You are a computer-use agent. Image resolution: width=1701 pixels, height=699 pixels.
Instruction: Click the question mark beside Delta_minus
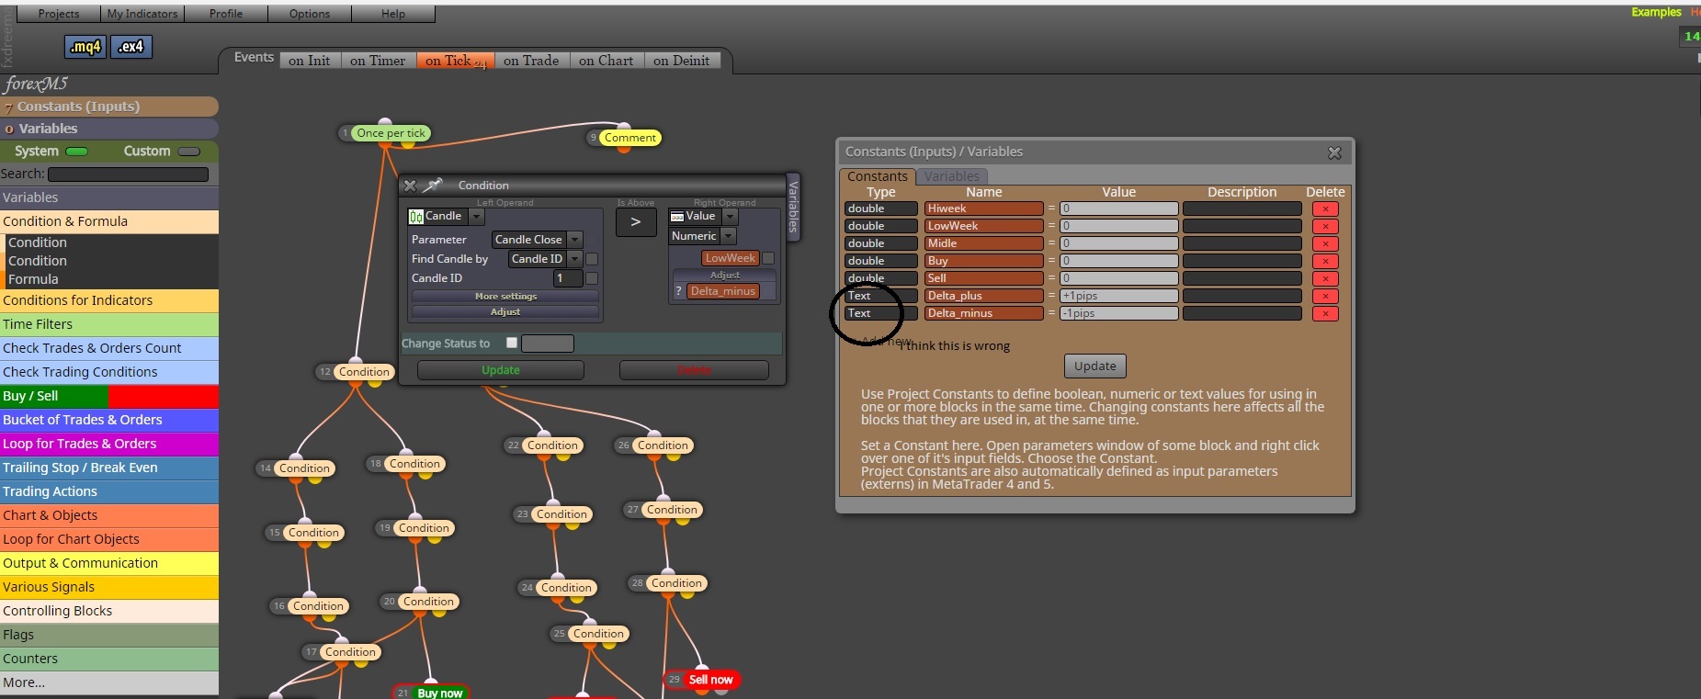(x=679, y=291)
